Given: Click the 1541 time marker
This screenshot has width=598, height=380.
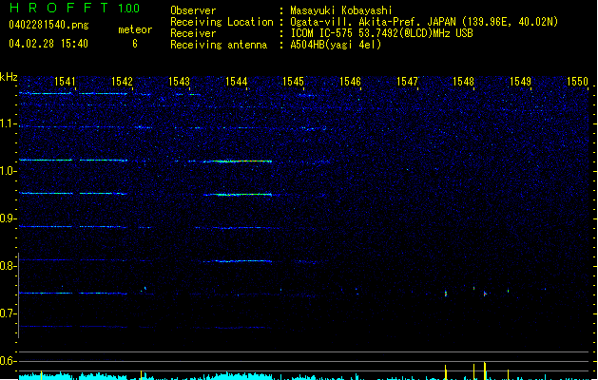Looking at the screenshot, I should (x=65, y=82).
